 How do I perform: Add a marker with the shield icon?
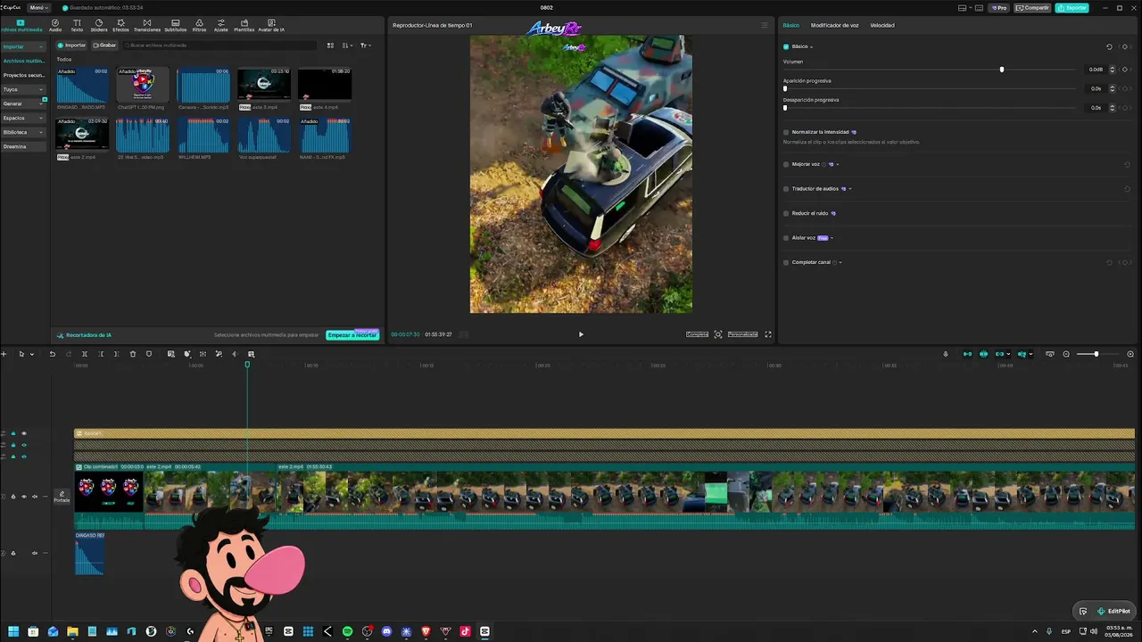pyautogui.click(x=149, y=354)
